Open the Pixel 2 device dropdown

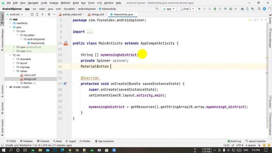[187, 8]
